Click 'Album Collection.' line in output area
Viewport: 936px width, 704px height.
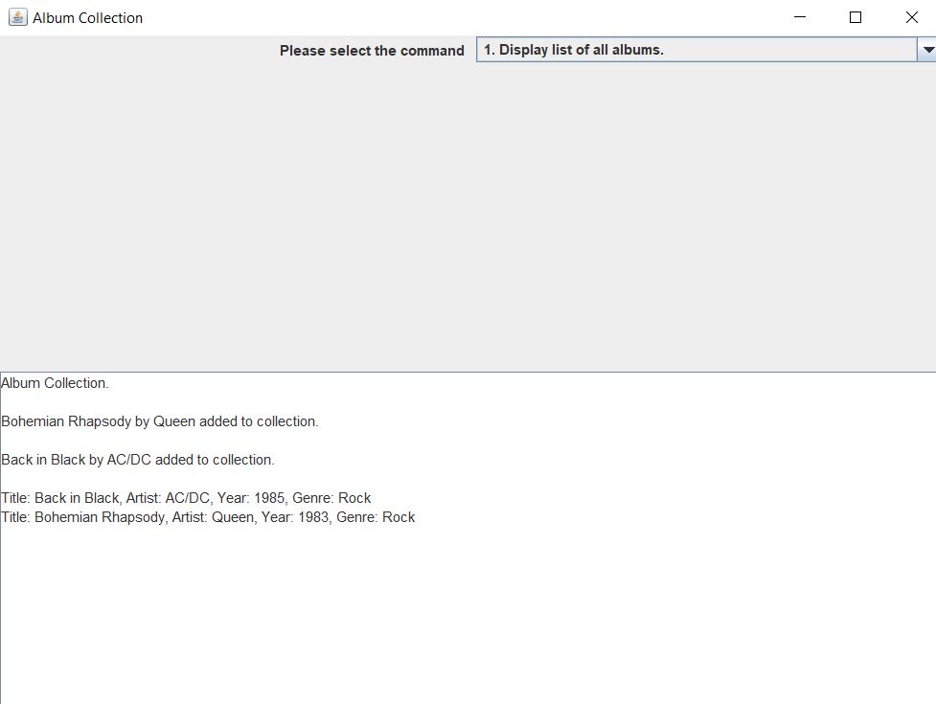click(x=55, y=383)
